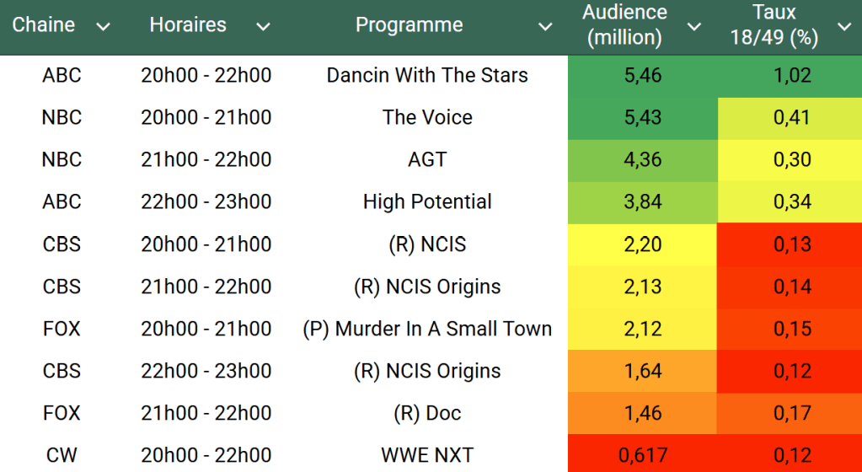Click the Audience column dropdown chevron
Viewport: 862px width, 472px height.
(694, 27)
